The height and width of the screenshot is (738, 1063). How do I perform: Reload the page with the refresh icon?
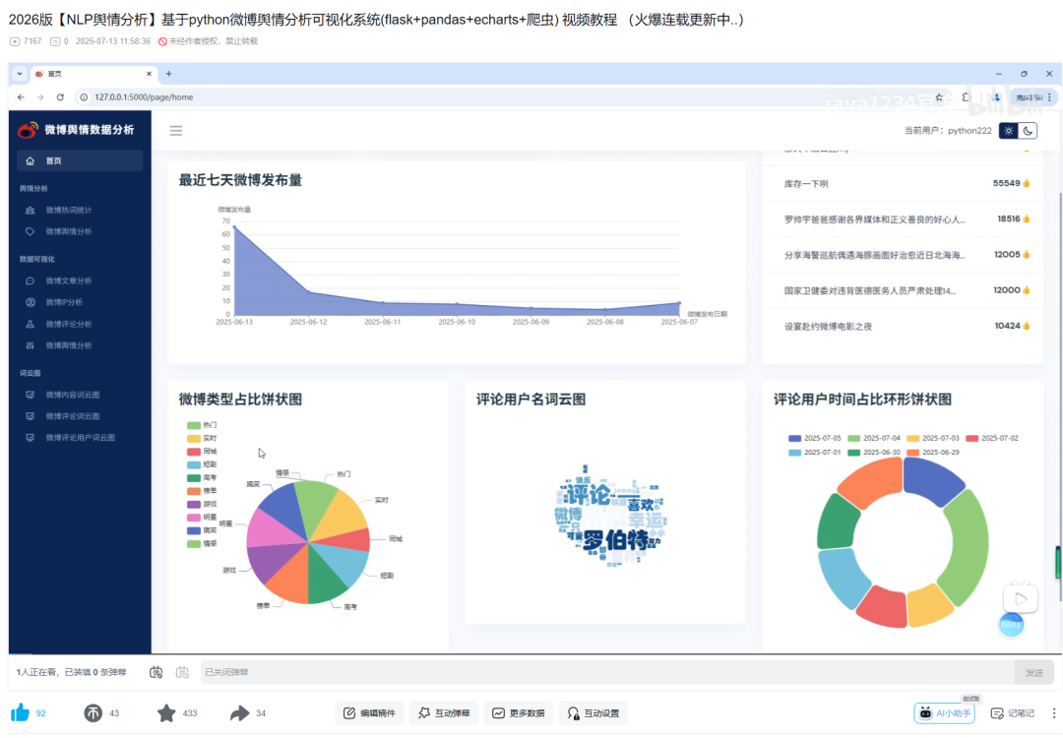point(60,96)
